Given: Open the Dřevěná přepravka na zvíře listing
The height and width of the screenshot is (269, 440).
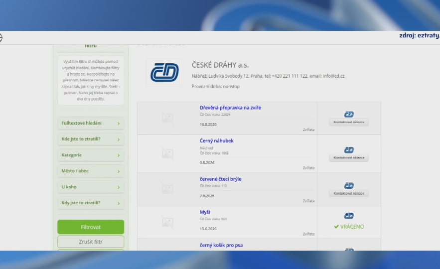Looking at the screenshot, I should coord(230,108).
